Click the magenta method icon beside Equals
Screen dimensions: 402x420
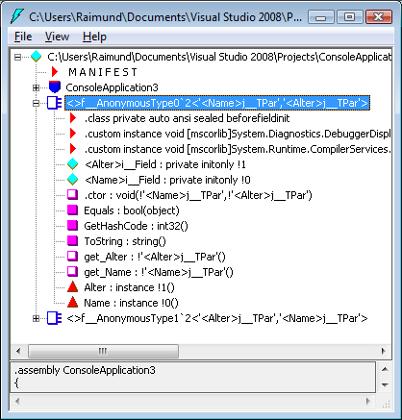click(x=73, y=210)
